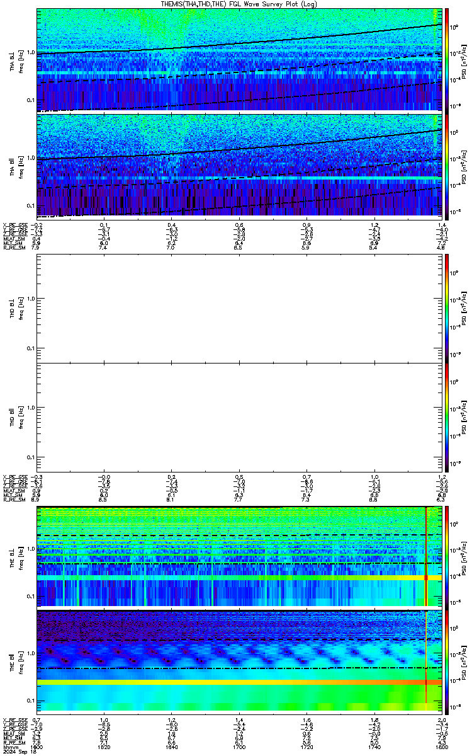Click the THE BII spectrogram panel

pyautogui.click(x=240, y=661)
